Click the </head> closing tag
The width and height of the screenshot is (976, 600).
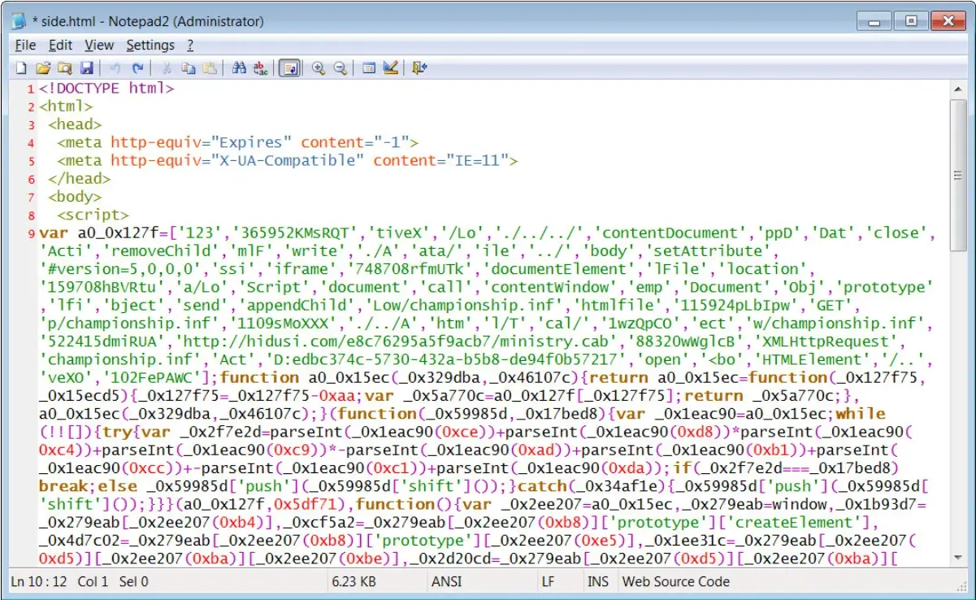[x=80, y=179]
